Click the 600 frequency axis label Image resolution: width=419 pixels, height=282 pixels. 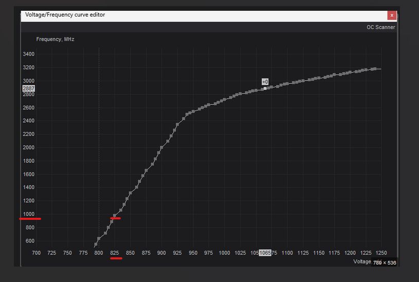pos(30,240)
